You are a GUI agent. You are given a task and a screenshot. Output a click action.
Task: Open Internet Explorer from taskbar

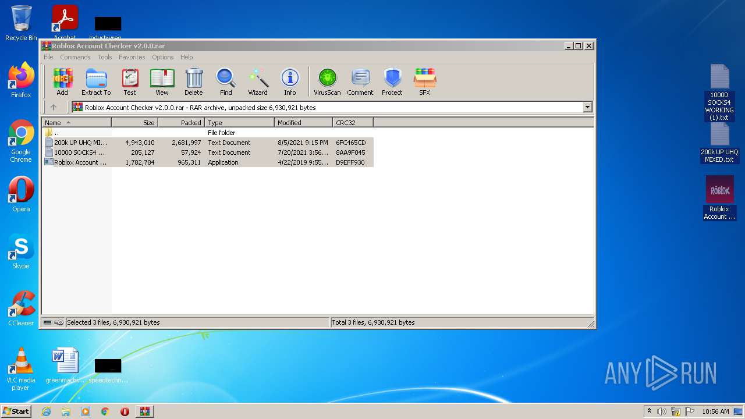pos(46,411)
